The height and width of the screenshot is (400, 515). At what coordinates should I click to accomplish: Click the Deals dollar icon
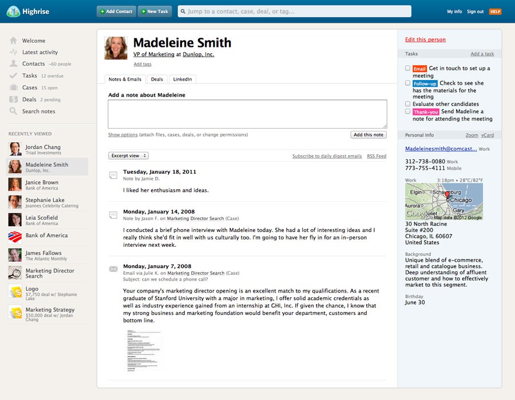coord(13,99)
